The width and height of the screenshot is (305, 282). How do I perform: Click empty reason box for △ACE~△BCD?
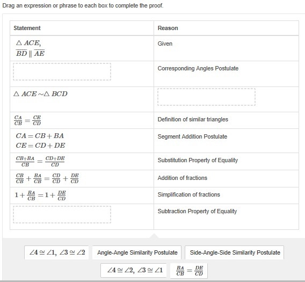pyautogui.click(x=206, y=97)
